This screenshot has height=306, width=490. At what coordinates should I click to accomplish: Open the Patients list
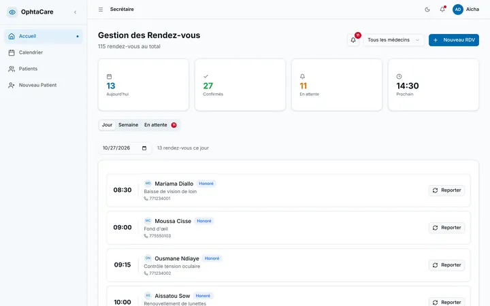point(44,69)
